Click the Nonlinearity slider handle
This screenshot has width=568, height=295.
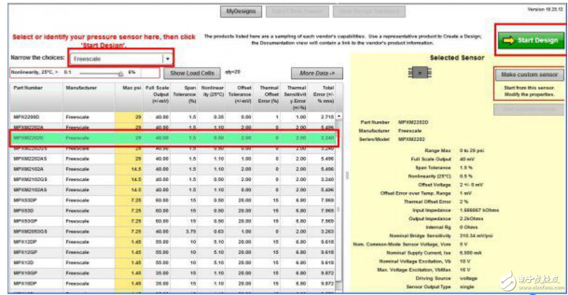pos(121,73)
